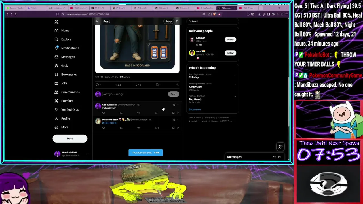Click Grok icon on GeodudePNW's reply
The height and width of the screenshot is (204, 363).
(174, 105)
